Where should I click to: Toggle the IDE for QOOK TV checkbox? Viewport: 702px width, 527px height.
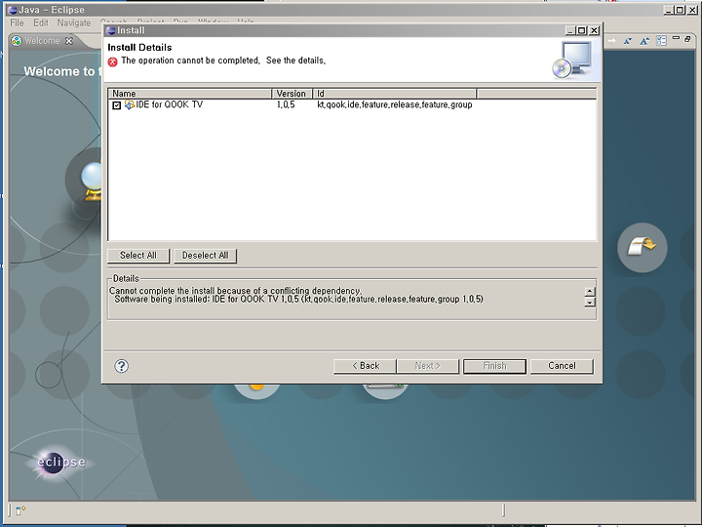[x=116, y=105]
